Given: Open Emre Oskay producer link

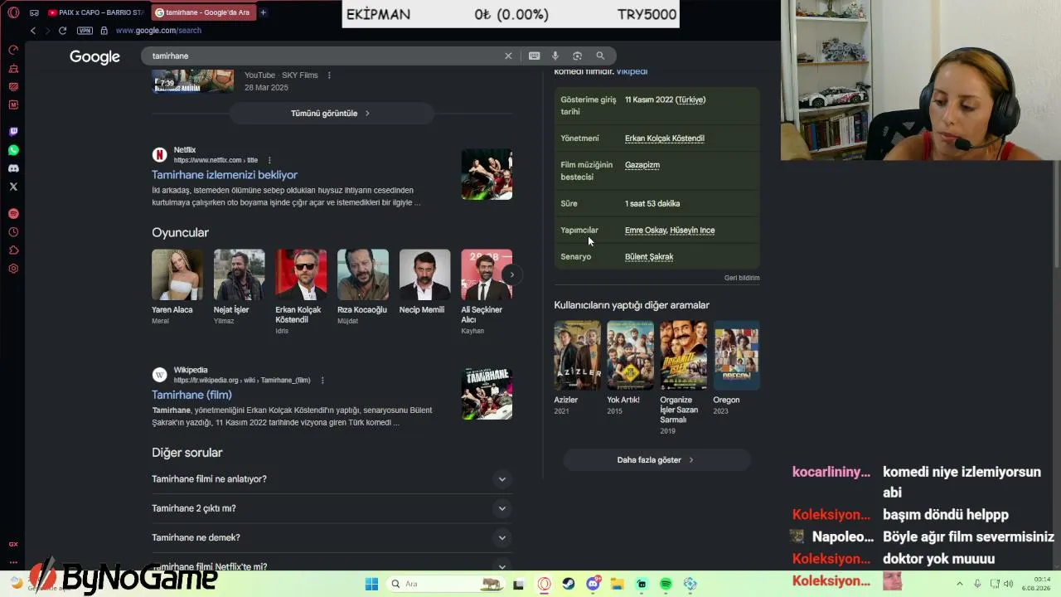Looking at the screenshot, I should (646, 231).
